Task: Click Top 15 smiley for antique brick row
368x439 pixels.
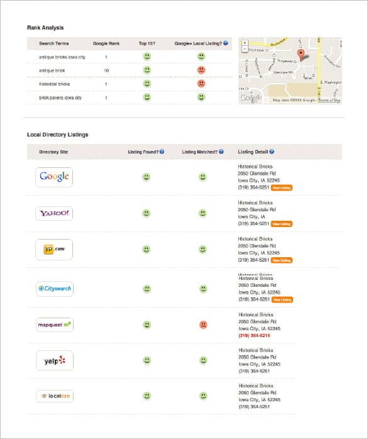Action: 147,70
